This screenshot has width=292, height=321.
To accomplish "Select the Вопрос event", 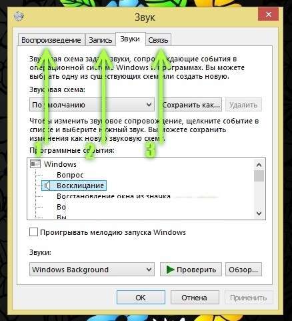I will (70, 175).
